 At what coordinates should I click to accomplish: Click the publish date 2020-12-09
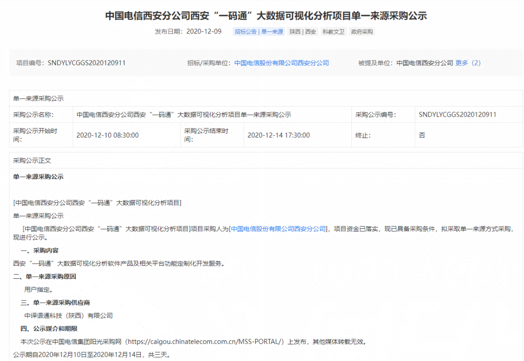coord(204,31)
